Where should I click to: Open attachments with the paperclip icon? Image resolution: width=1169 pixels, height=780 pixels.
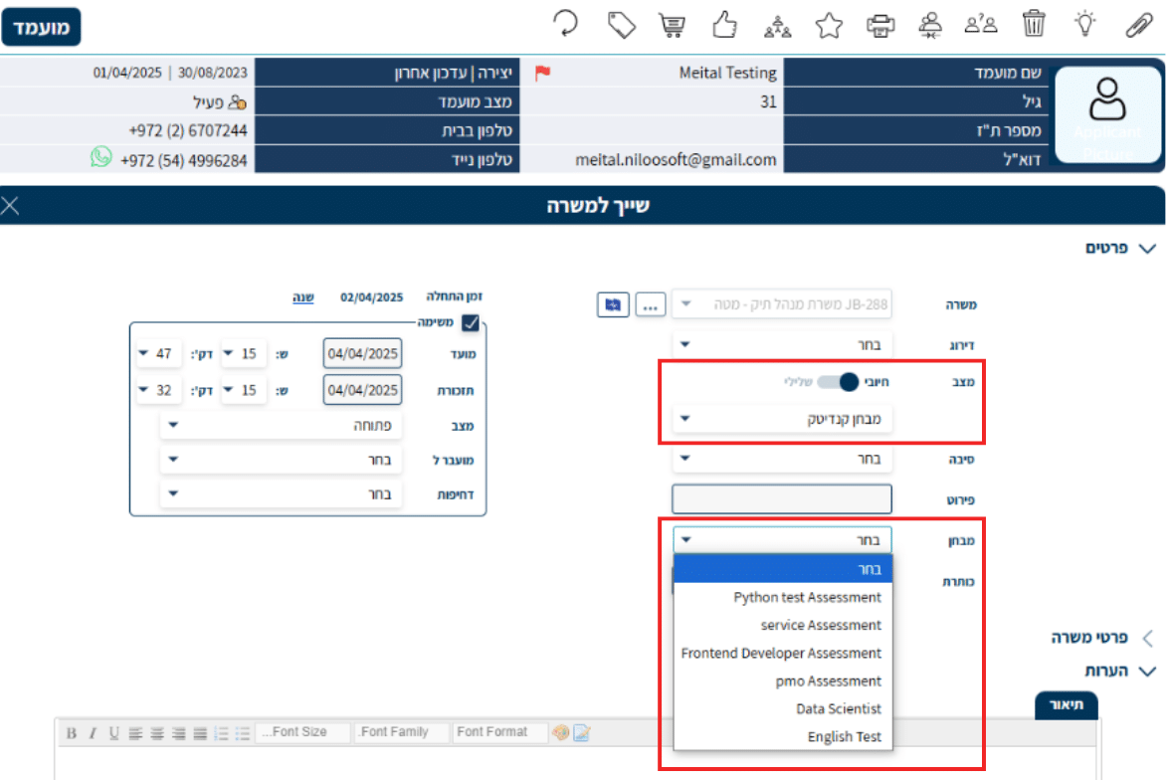[1138, 25]
